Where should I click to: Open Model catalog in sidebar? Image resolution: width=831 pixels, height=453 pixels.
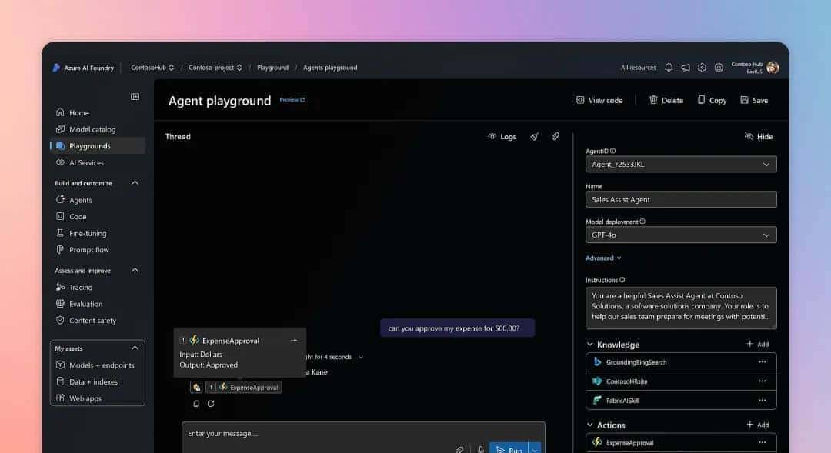tap(92, 129)
